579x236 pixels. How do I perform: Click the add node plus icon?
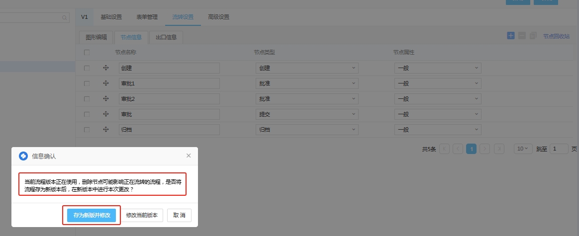coord(511,36)
